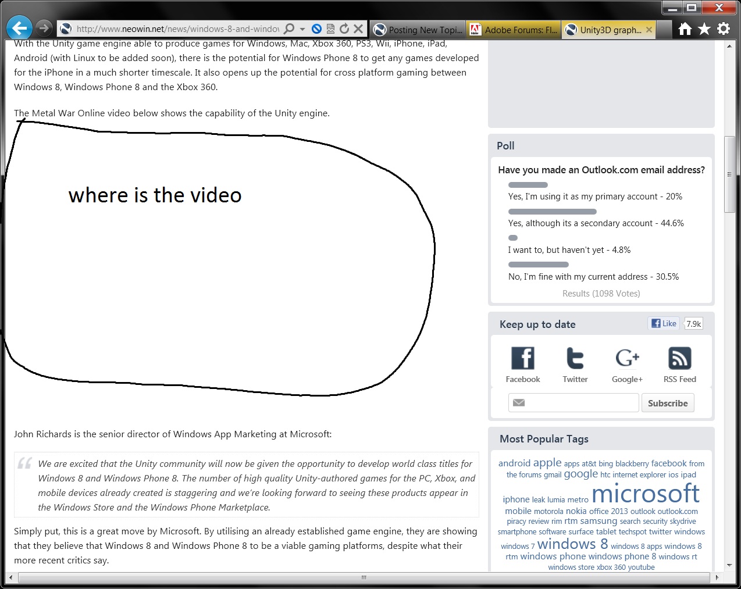Click the 'skydrive' tag
This screenshot has width=741, height=589.
683,522
